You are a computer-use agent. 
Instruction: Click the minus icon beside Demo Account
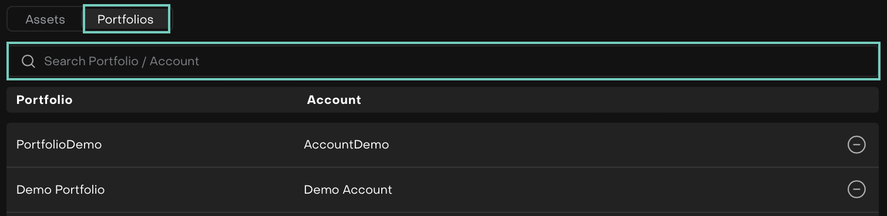point(856,189)
